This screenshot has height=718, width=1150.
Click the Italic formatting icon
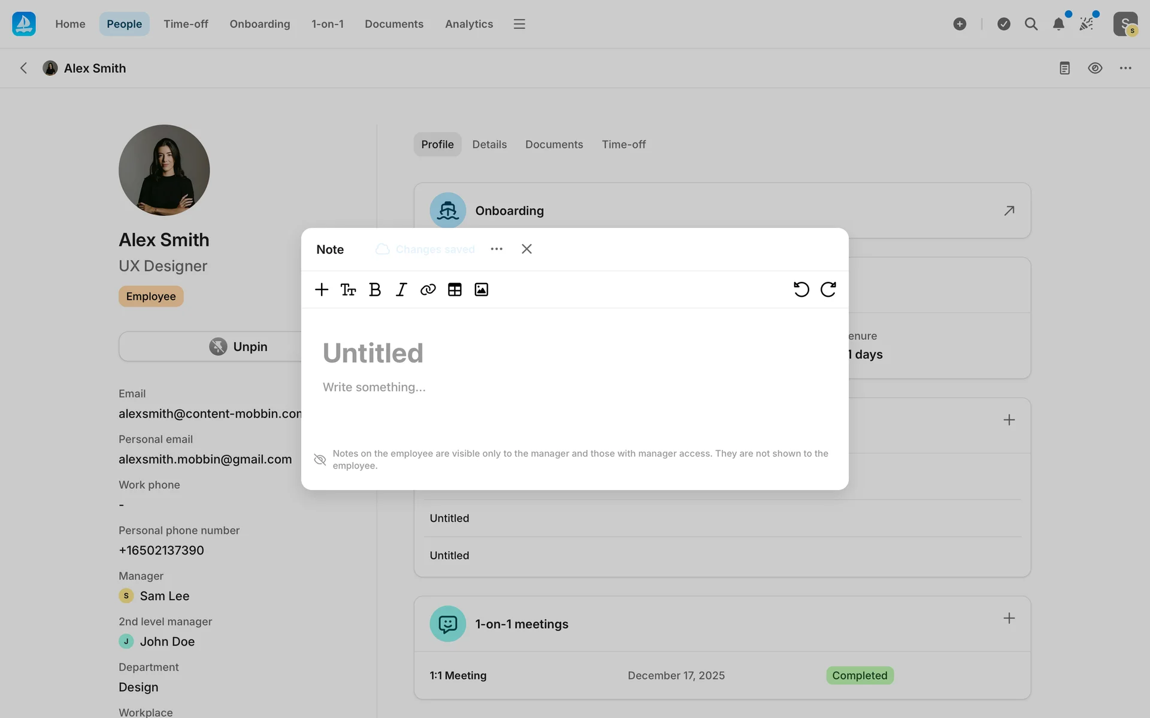(x=401, y=290)
